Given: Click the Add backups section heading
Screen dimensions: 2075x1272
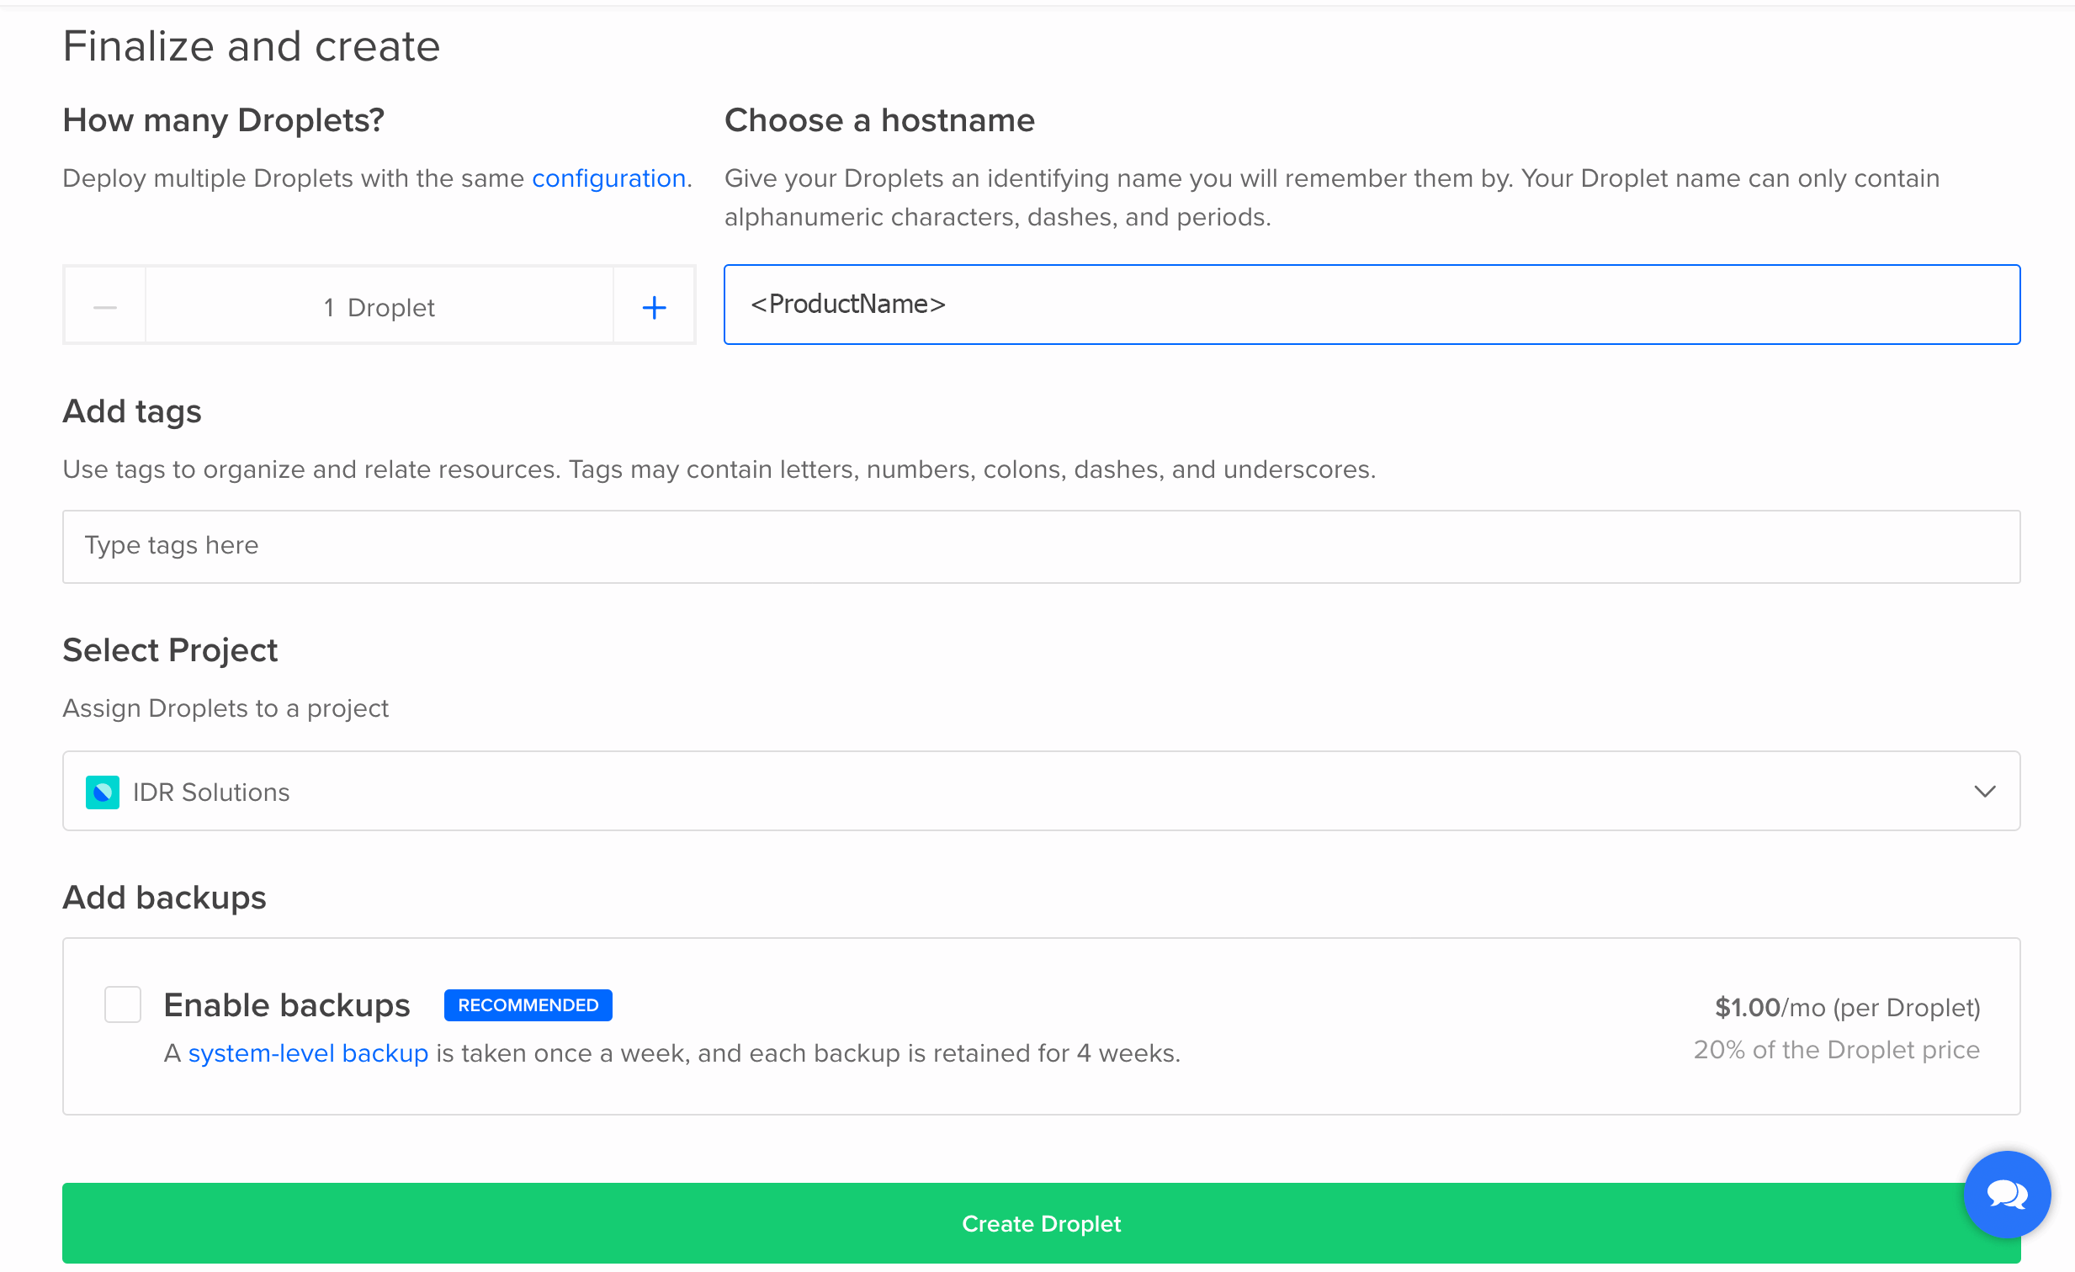Looking at the screenshot, I should pyautogui.click(x=163, y=898).
